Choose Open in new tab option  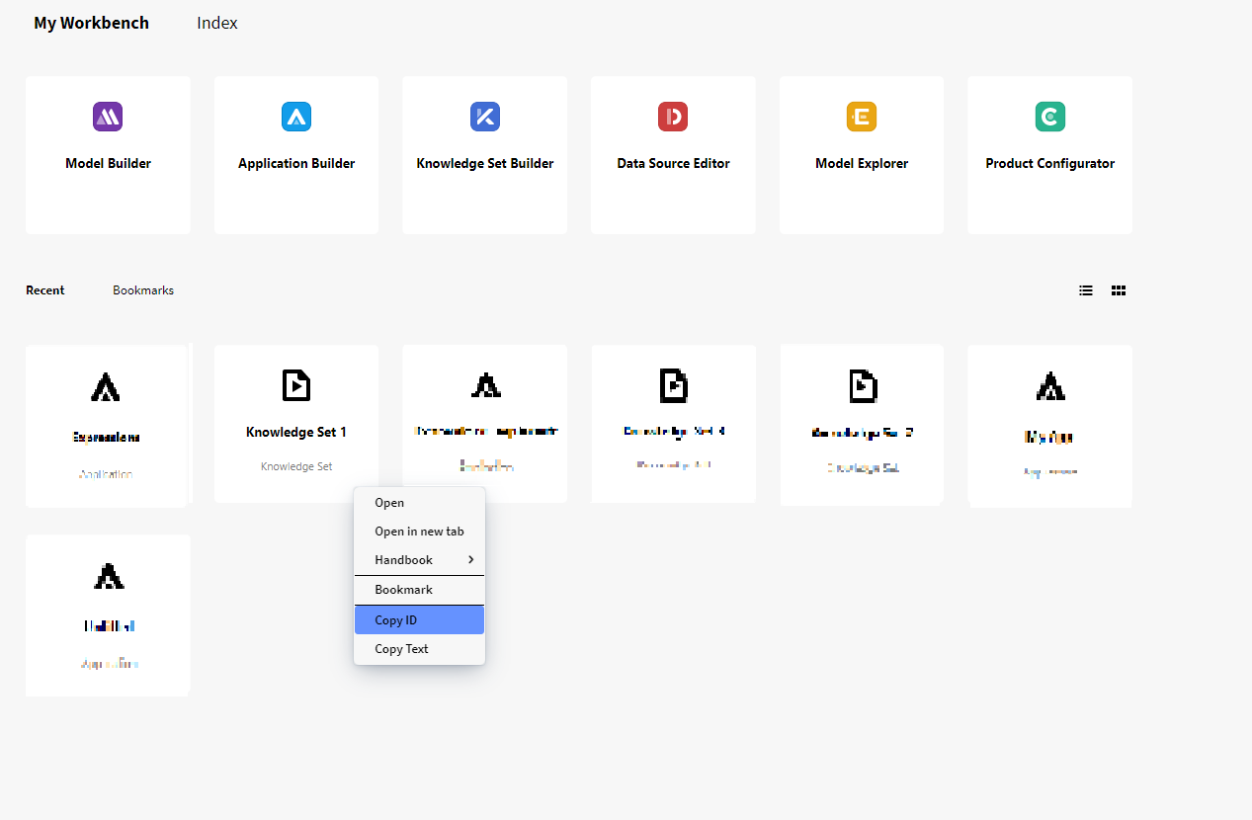pos(419,532)
